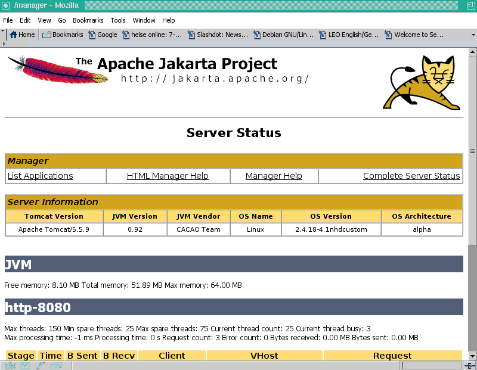Click the OS version '2.4.18-4.1nhdcustom'
This screenshot has height=370, width=477.
[x=331, y=229]
